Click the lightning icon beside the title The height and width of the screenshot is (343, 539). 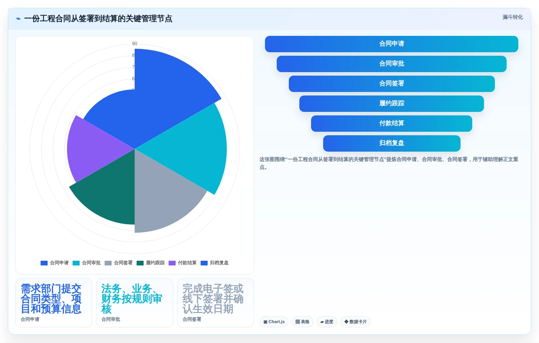point(18,19)
